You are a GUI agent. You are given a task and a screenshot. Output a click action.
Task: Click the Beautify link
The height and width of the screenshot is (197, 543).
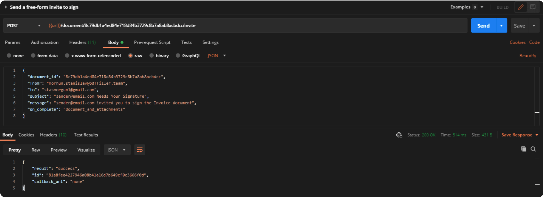pyautogui.click(x=527, y=56)
